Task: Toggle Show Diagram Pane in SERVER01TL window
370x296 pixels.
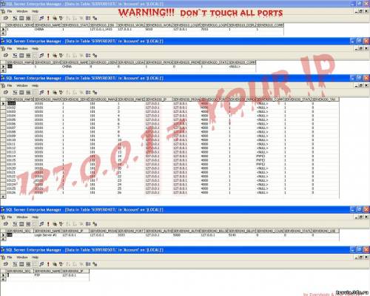Action: pyautogui.click(x=15, y=19)
